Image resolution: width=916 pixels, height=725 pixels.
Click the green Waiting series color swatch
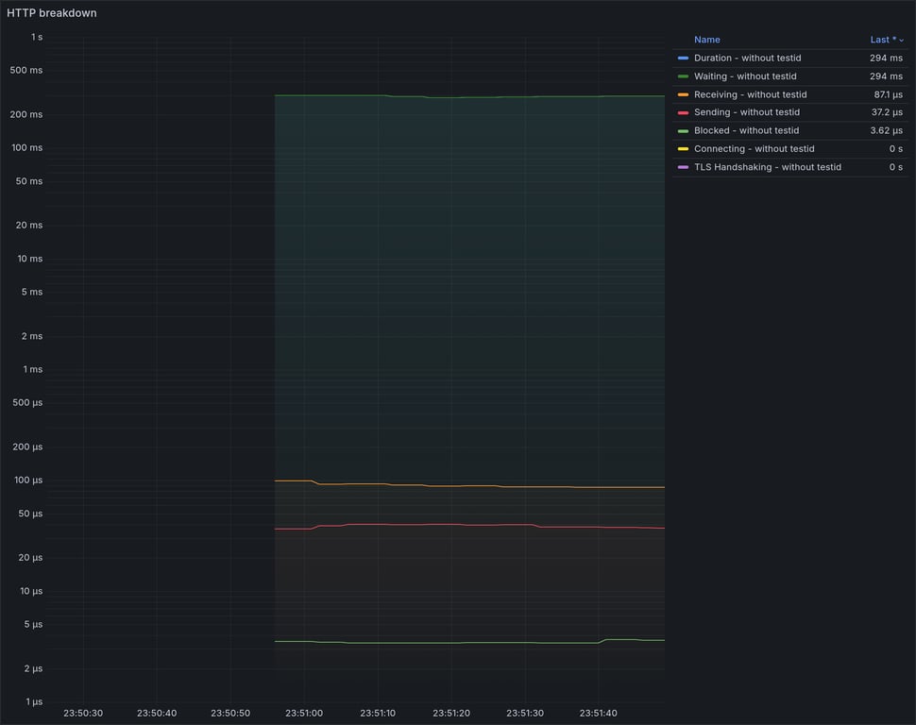coord(683,76)
